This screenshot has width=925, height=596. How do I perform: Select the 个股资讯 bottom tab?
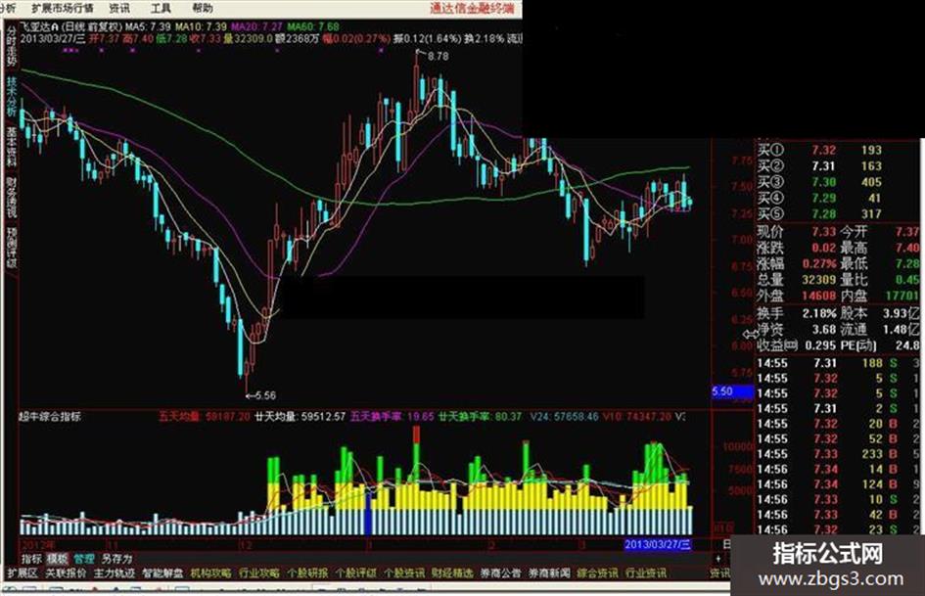click(404, 573)
